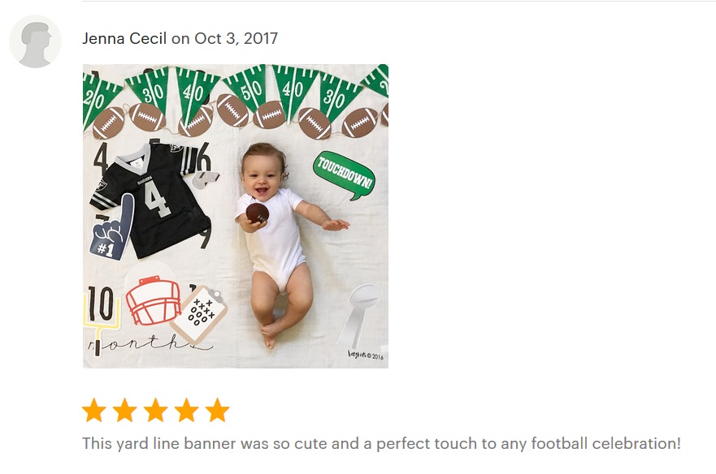The width and height of the screenshot is (716, 474).
Task: Click the green Touchdown speech bubble in the photo
Action: click(x=345, y=175)
